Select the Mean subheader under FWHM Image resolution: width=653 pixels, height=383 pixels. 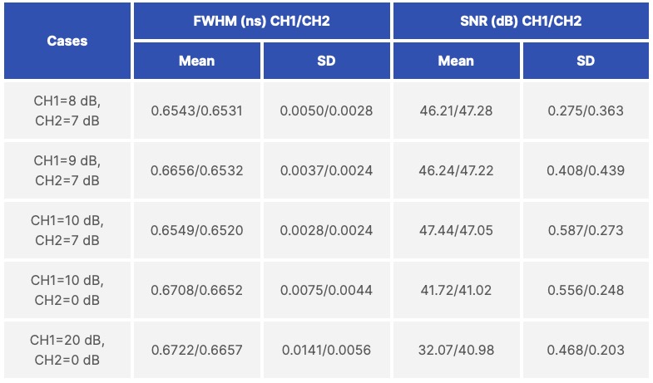(x=196, y=61)
